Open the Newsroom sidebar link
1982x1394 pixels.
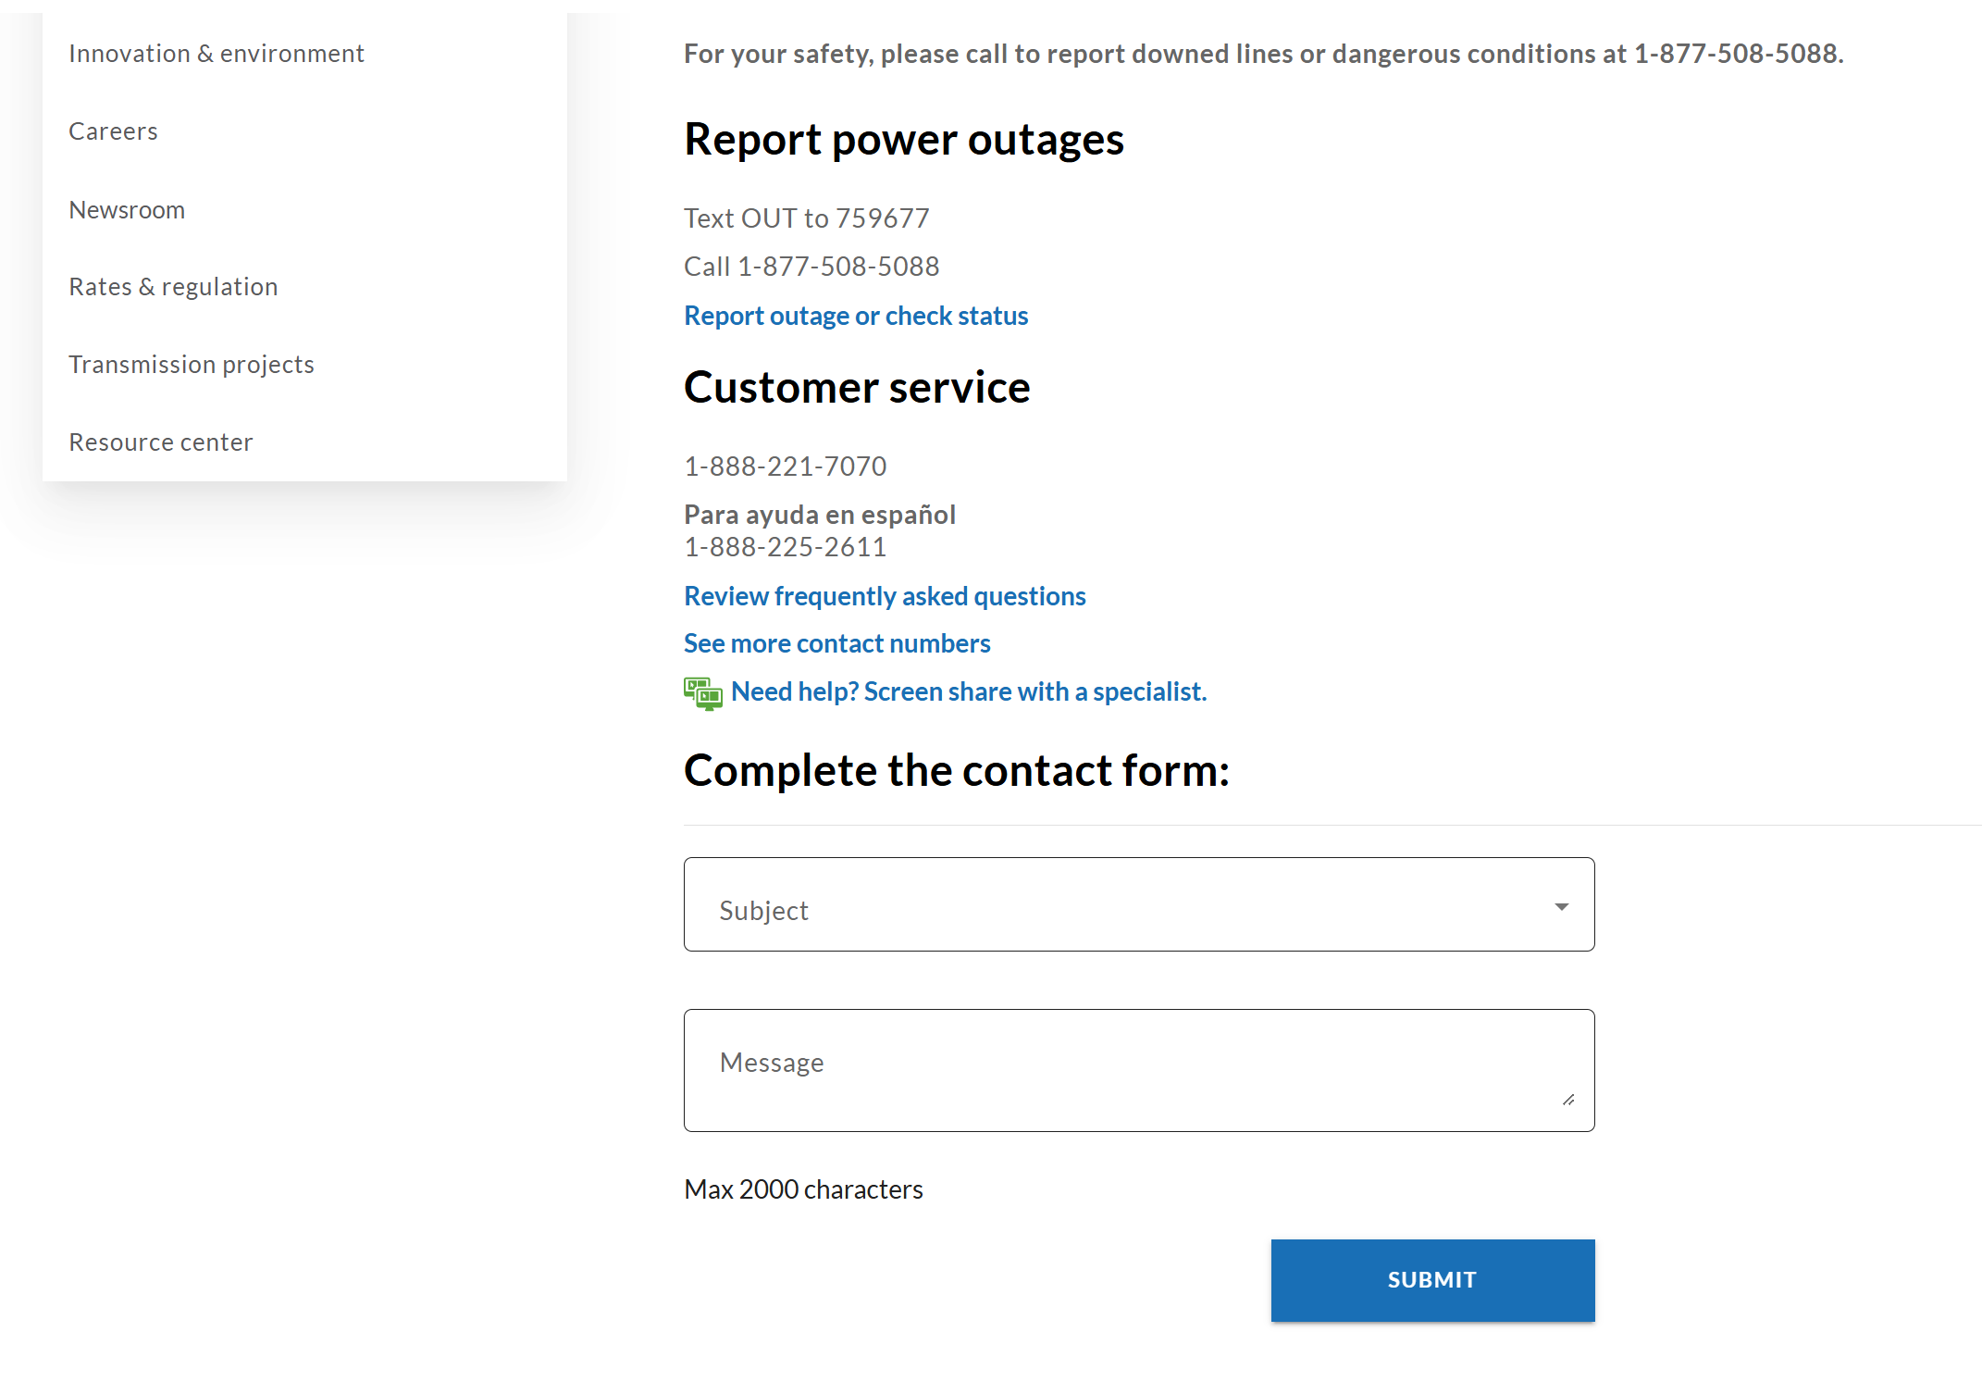tap(127, 210)
